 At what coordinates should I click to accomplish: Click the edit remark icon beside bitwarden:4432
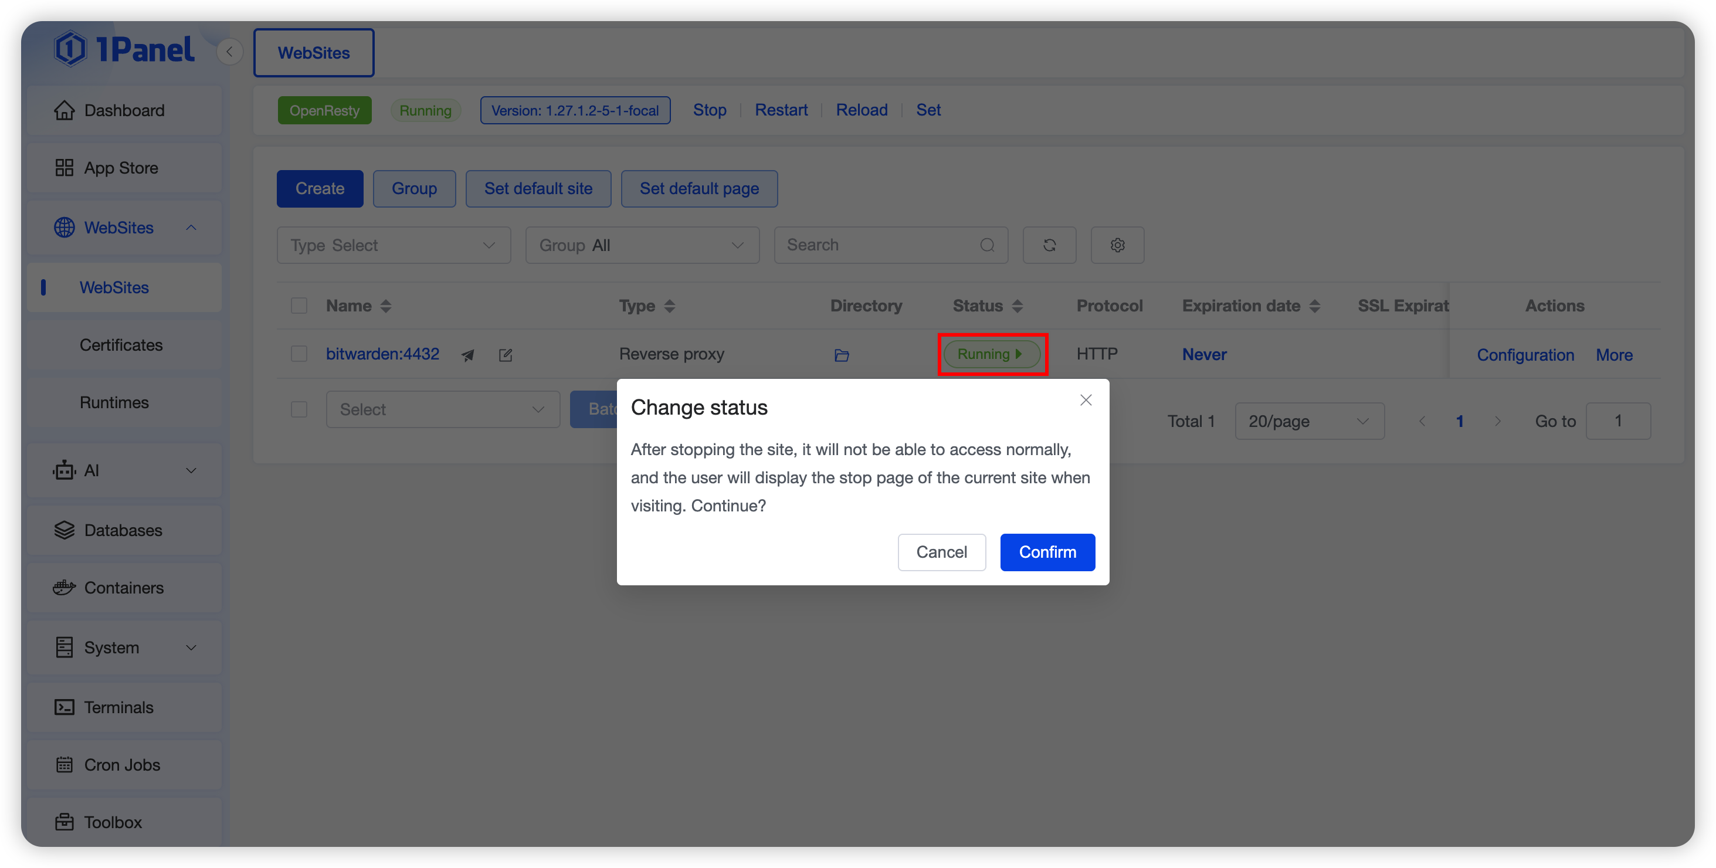point(506,355)
